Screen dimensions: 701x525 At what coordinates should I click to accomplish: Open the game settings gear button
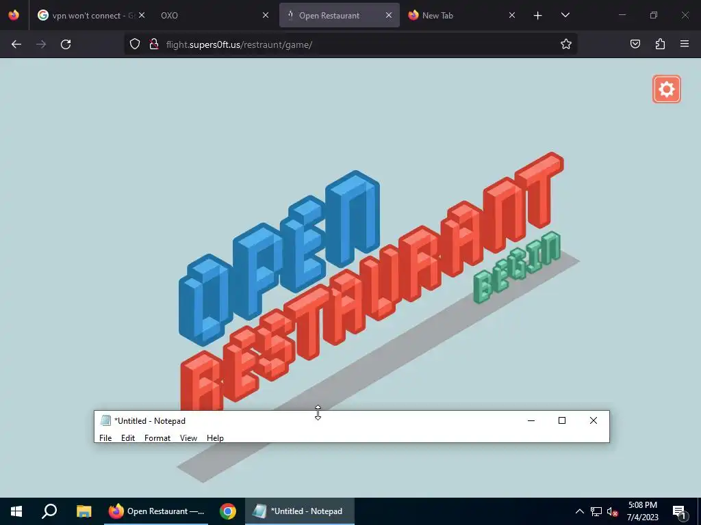[x=666, y=90]
